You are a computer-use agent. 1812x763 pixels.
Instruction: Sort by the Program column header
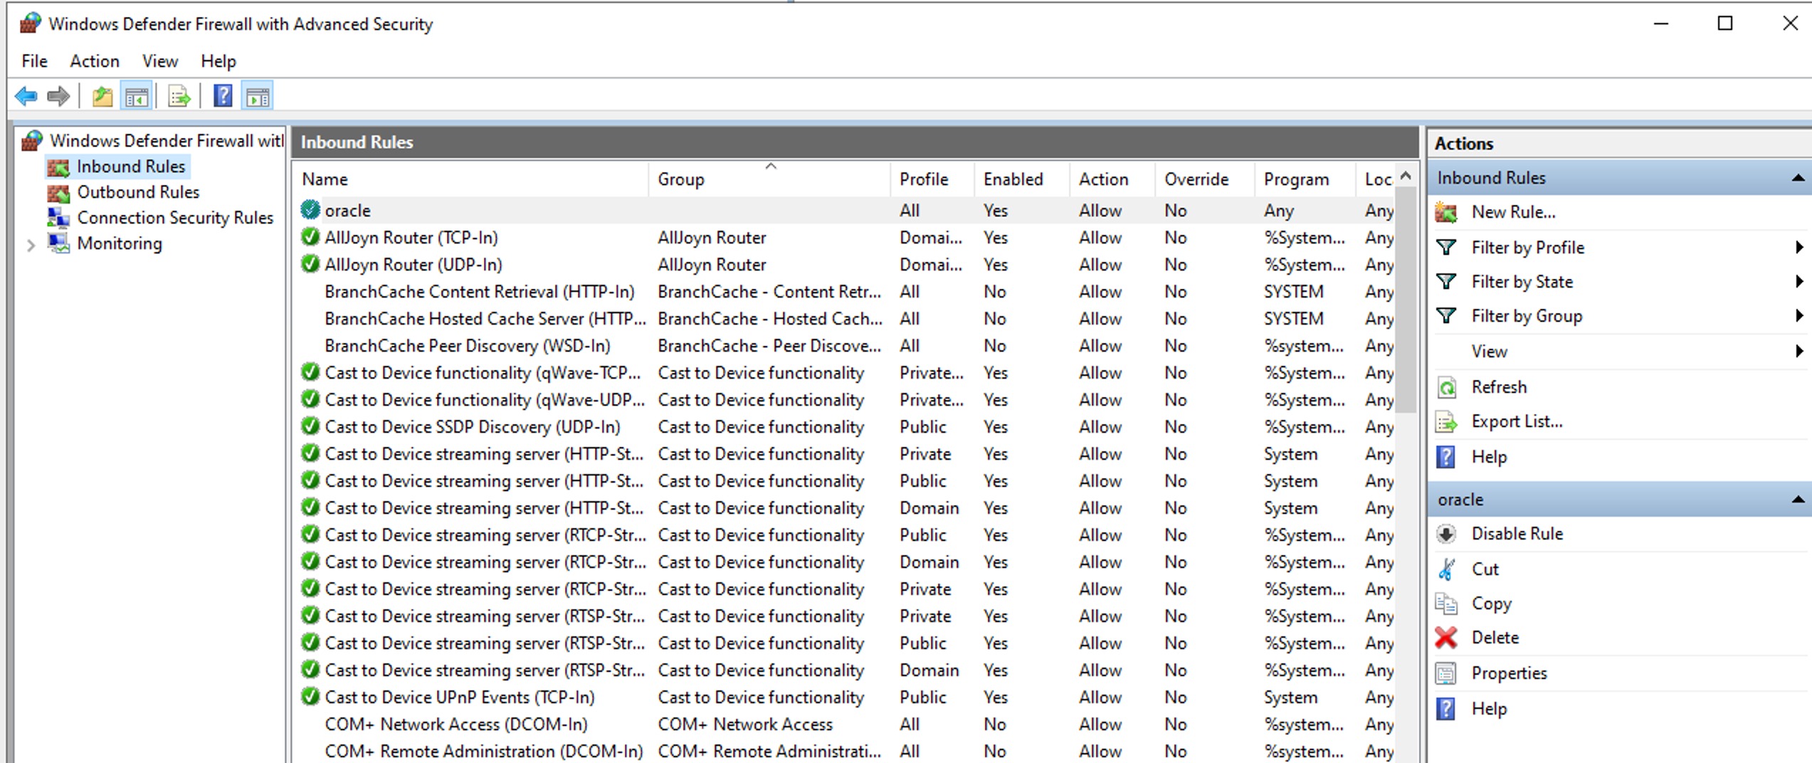1305,179
